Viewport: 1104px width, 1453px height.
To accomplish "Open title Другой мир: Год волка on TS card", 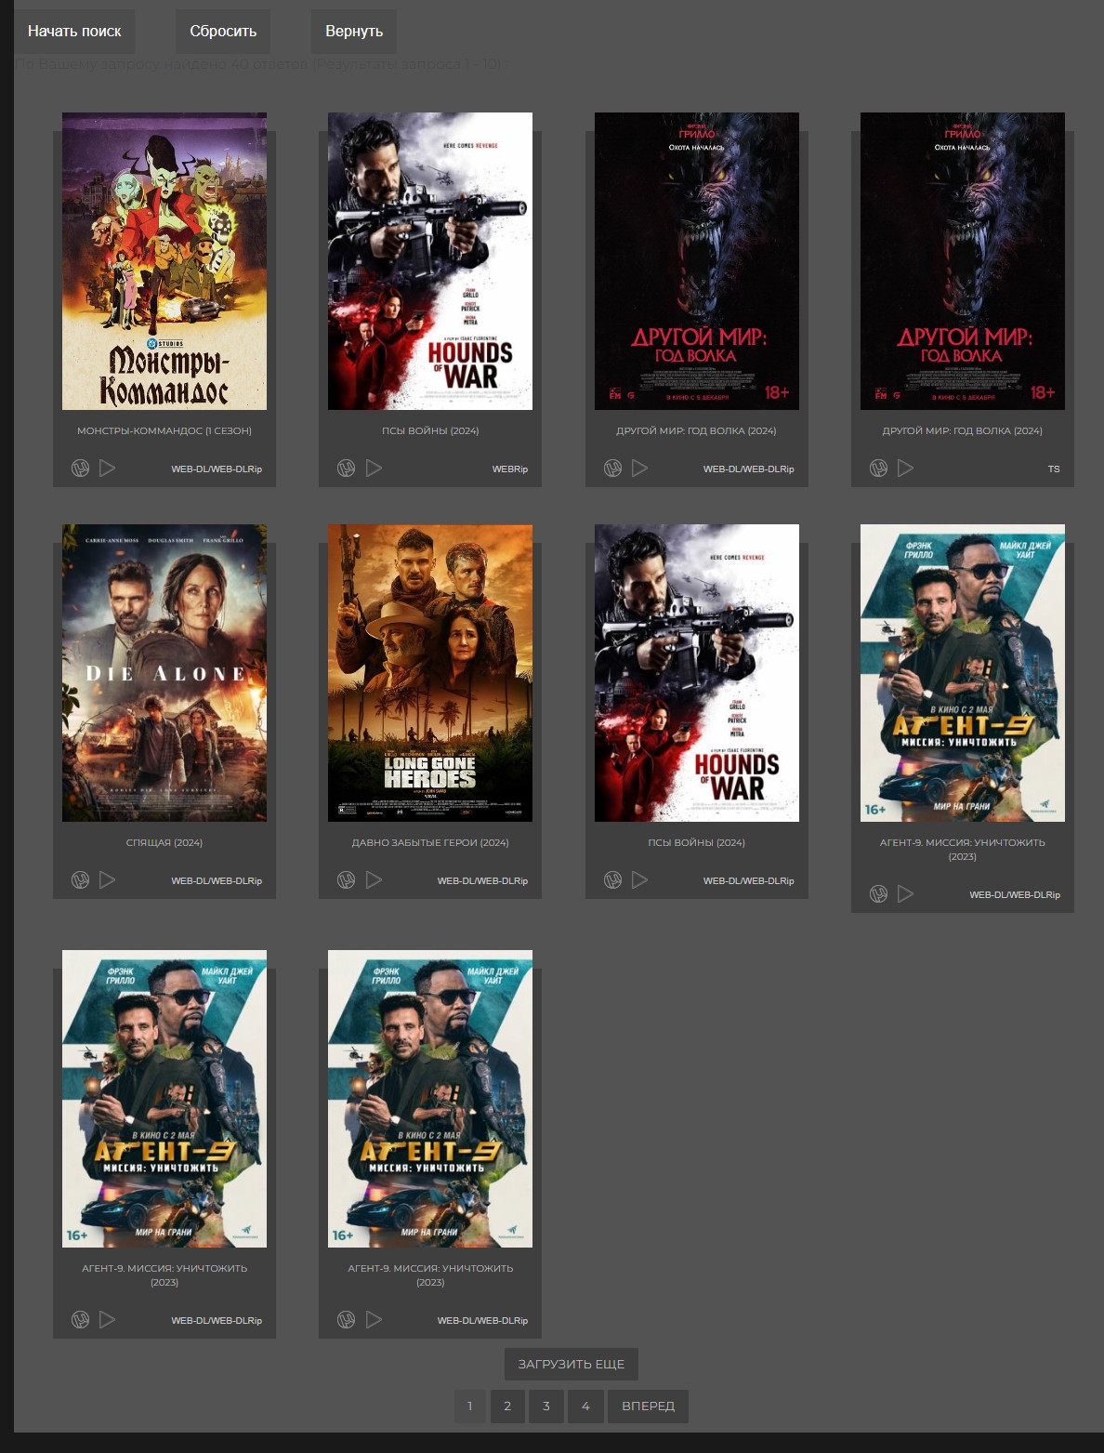I will (963, 431).
